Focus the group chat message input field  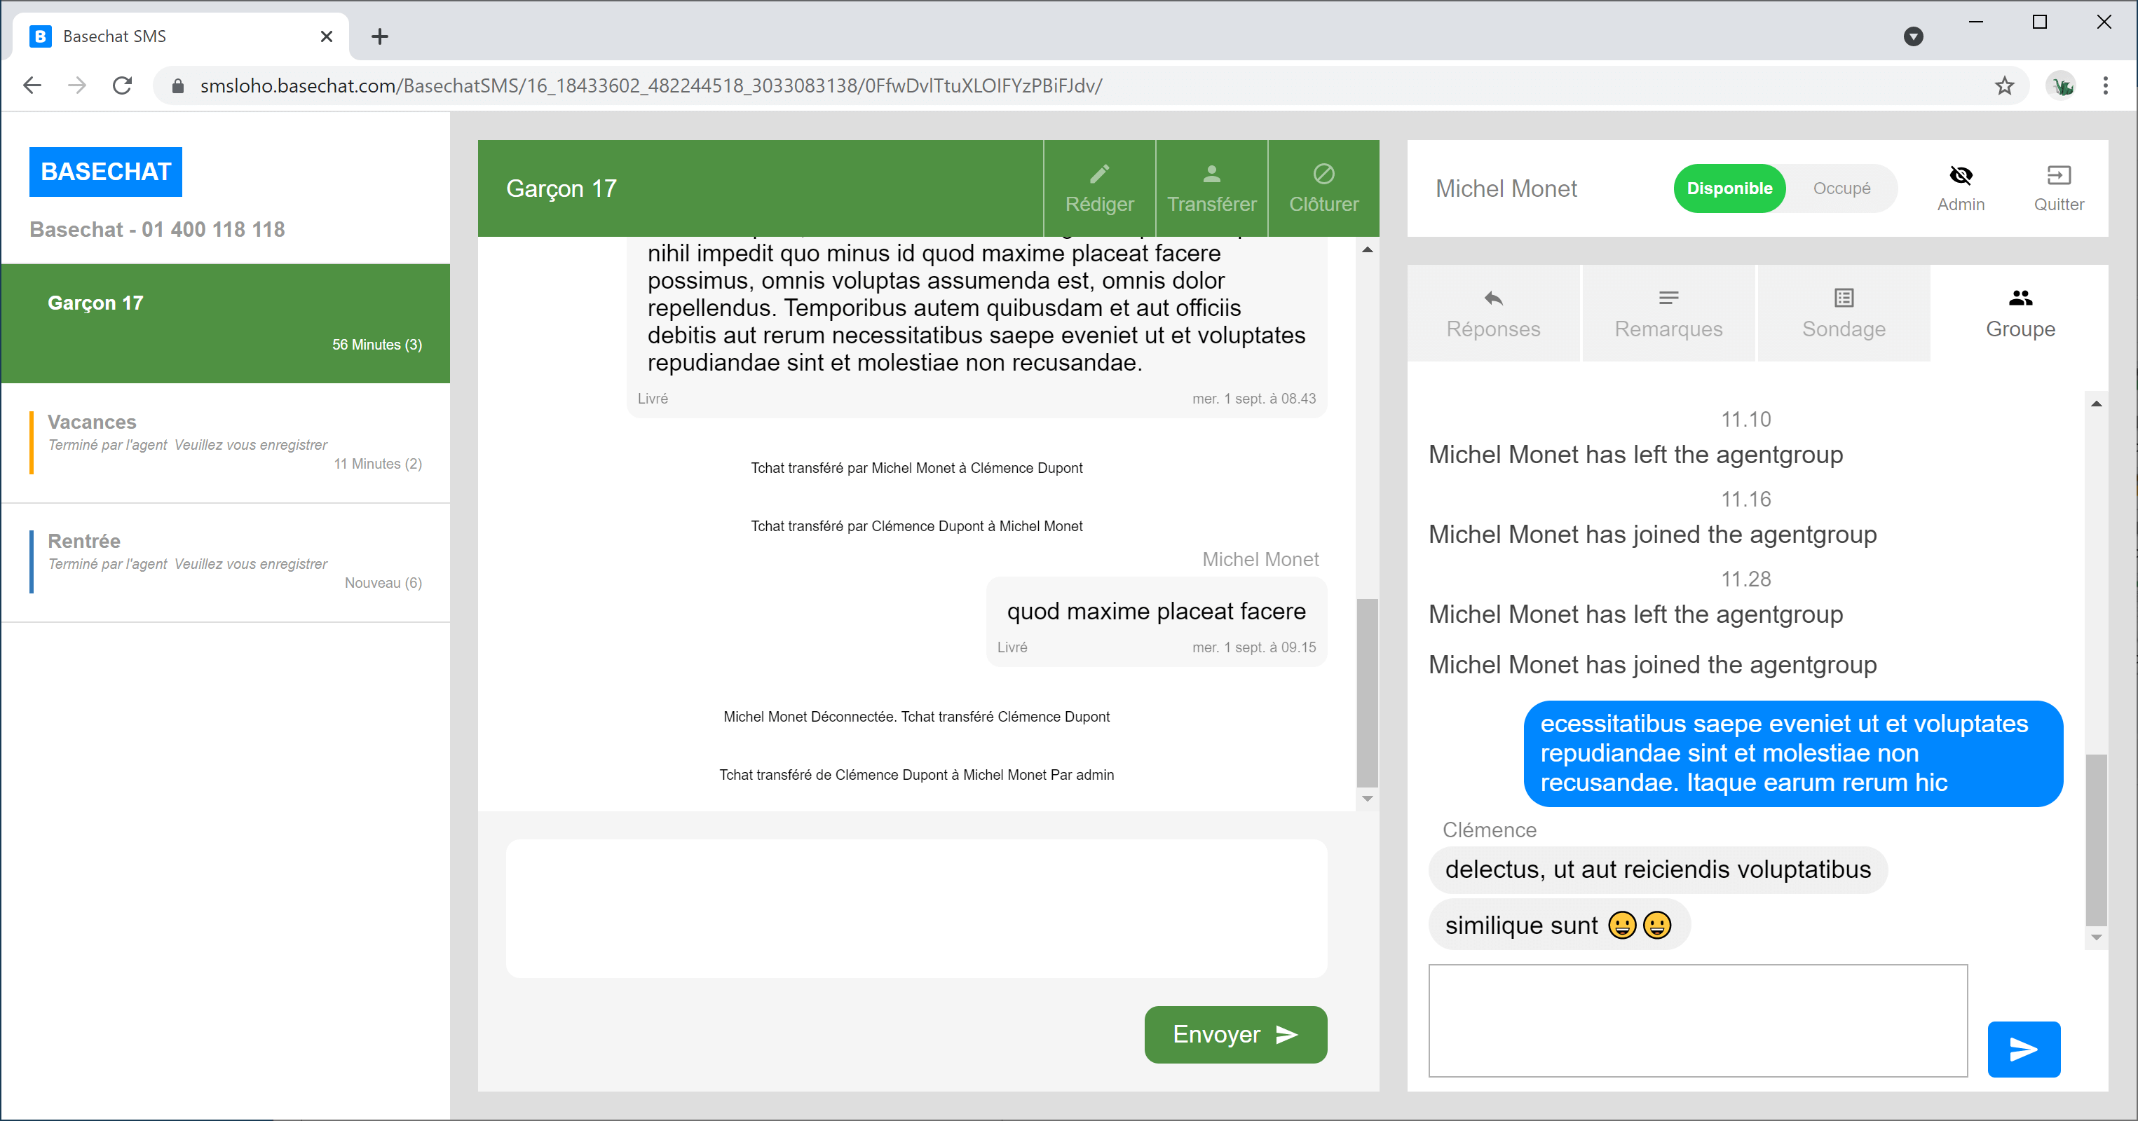[x=1697, y=1020]
